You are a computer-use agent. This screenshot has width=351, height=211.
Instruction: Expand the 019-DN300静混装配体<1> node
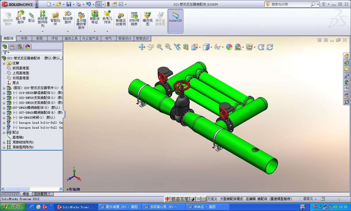[x=4, y=93]
